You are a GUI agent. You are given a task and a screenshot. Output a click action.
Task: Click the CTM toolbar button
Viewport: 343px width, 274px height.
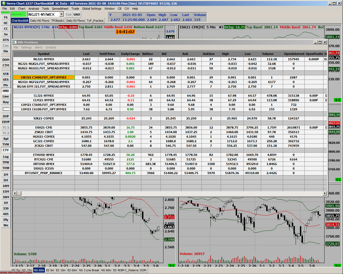tap(6, 65)
